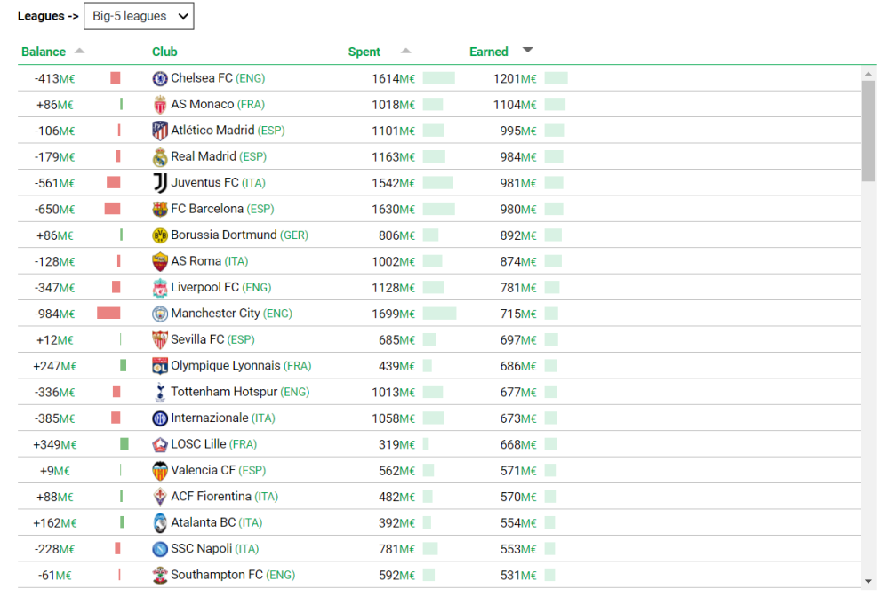Click the +247M€ balance value
Image resolution: width=889 pixels, height=605 pixels.
(x=55, y=367)
